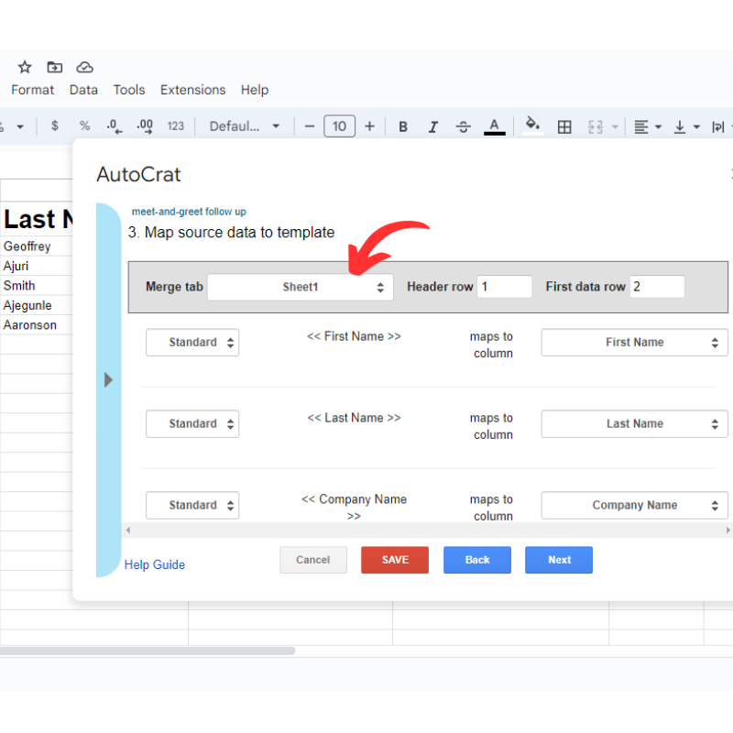Click the spreadsheet horizontal scrollbar
Viewport: 733px width, 733px height.
point(148,651)
